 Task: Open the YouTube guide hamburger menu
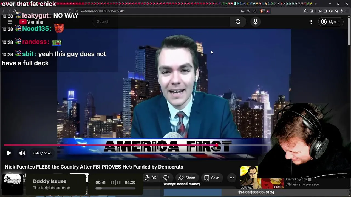[x=10, y=22]
